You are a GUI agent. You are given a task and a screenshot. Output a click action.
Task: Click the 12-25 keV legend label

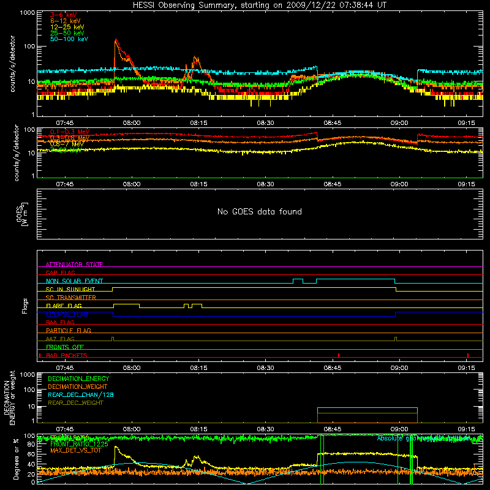67,27
